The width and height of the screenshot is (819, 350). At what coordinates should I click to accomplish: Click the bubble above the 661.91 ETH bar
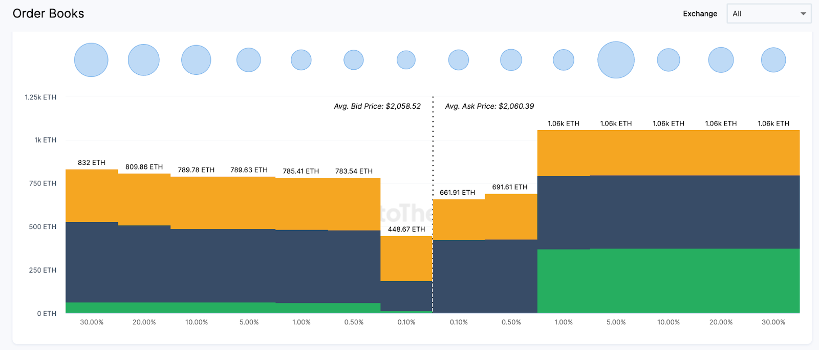(x=459, y=60)
